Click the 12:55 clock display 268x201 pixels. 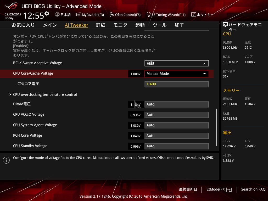(x=34, y=15)
